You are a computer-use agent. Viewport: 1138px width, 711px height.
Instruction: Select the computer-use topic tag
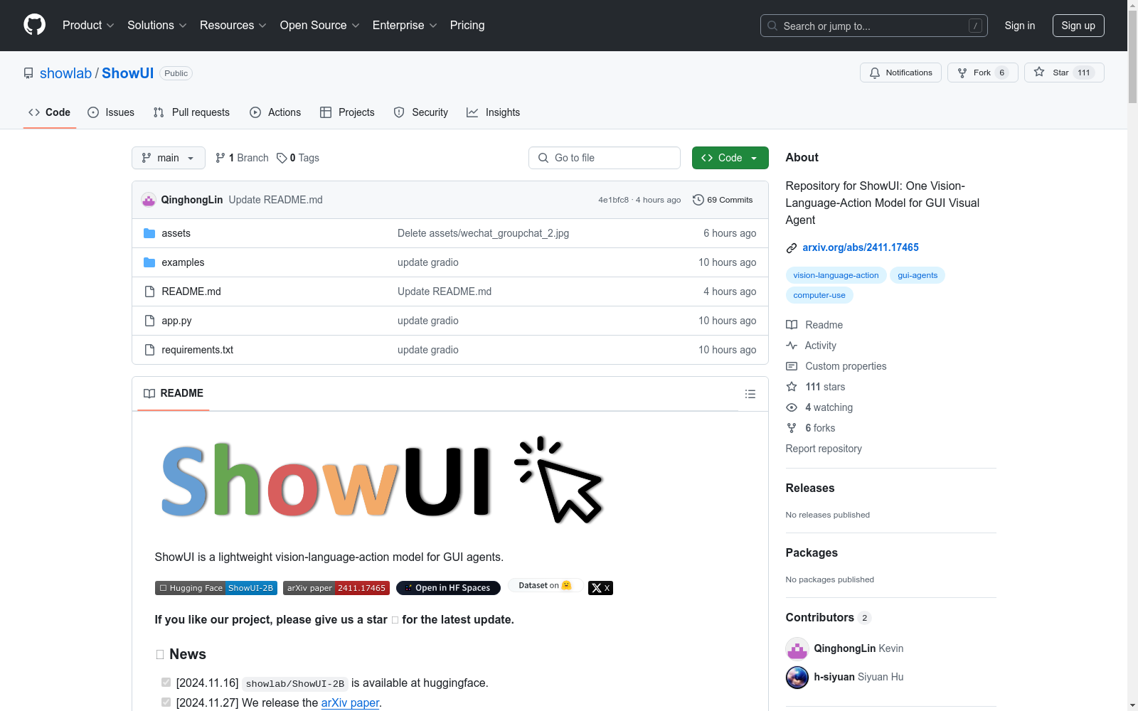[819, 295]
